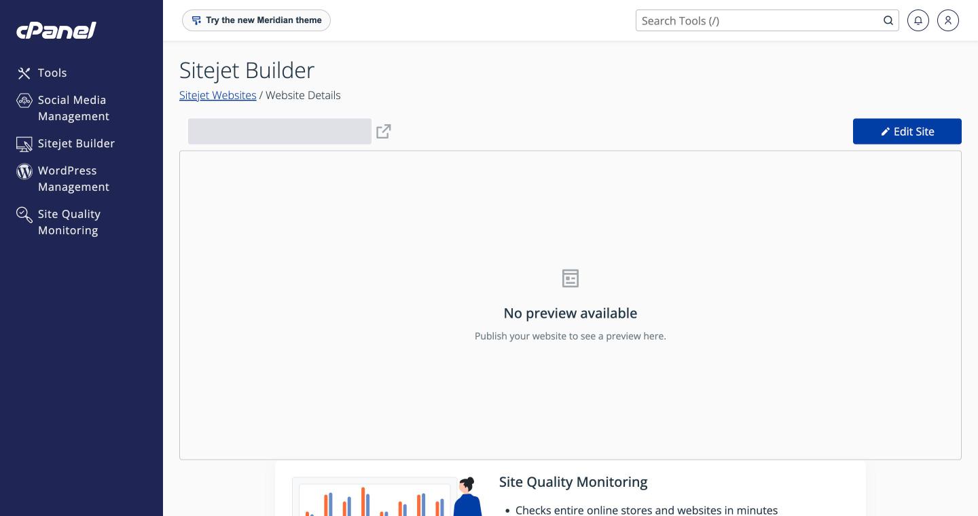Click the Site Quality Monitoring card heading
Screen dimensions: 978x516
point(573,482)
